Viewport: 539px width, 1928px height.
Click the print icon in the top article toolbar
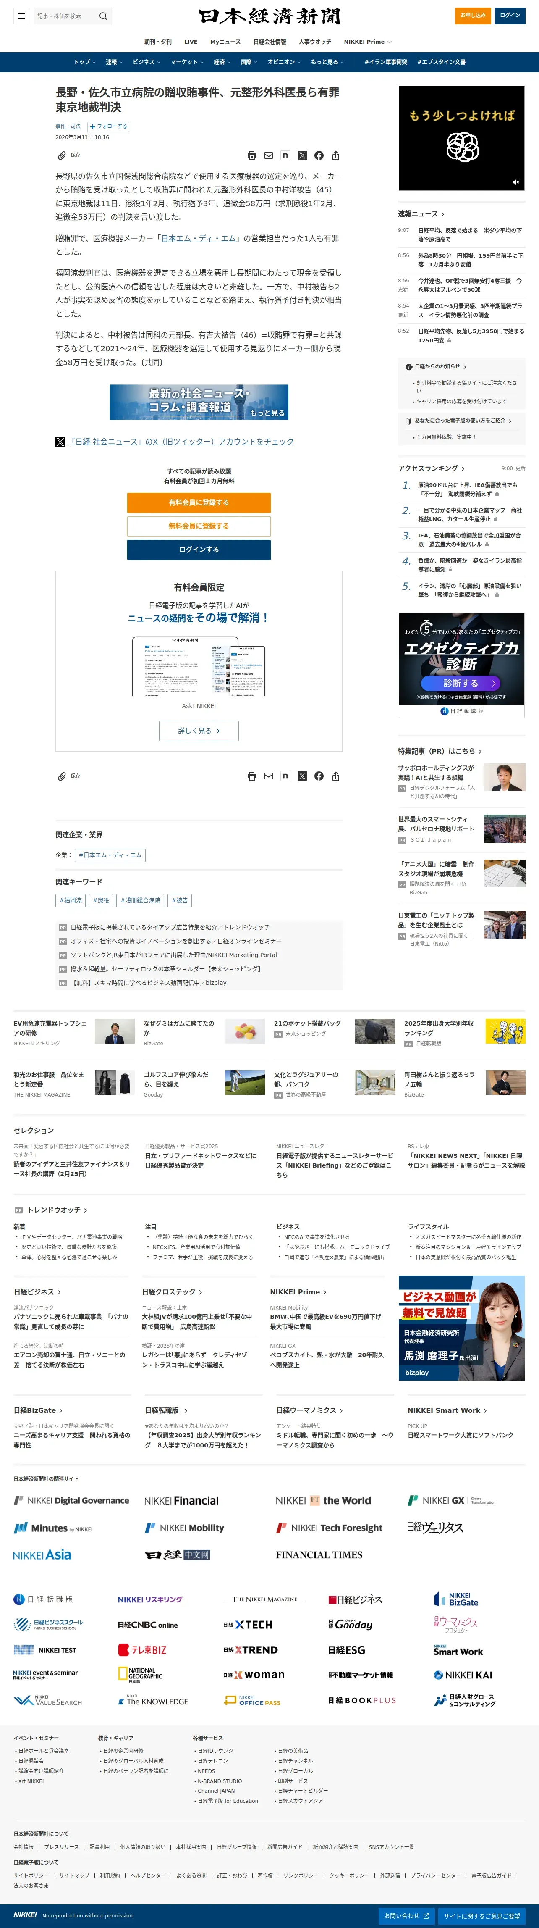click(x=252, y=156)
